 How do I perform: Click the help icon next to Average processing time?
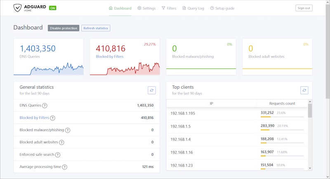point(65,167)
